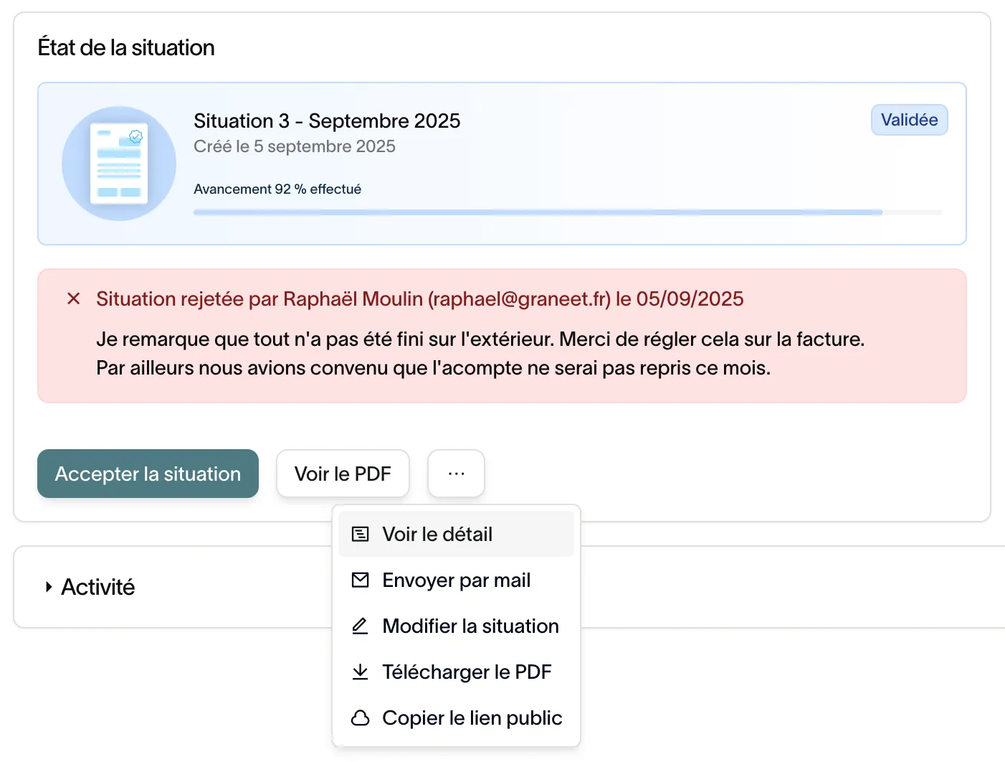Click the download arrow icon for Télécharger le PDF
The width and height of the screenshot is (1005, 762).
[360, 672]
